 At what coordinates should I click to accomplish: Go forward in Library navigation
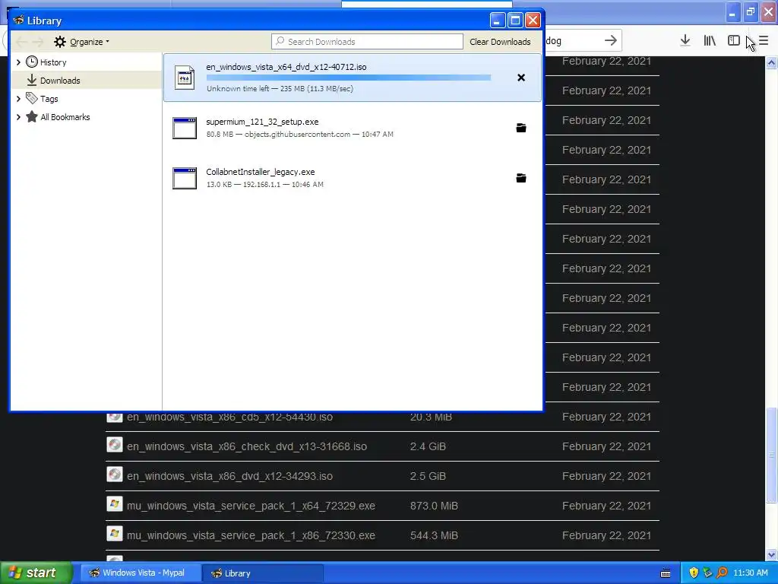pyautogui.click(x=38, y=42)
